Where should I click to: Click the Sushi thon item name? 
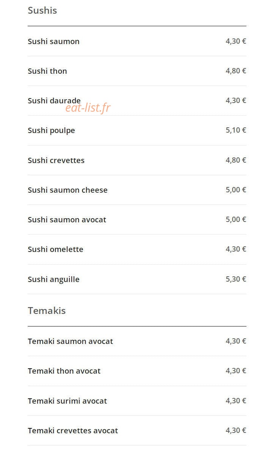click(47, 71)
